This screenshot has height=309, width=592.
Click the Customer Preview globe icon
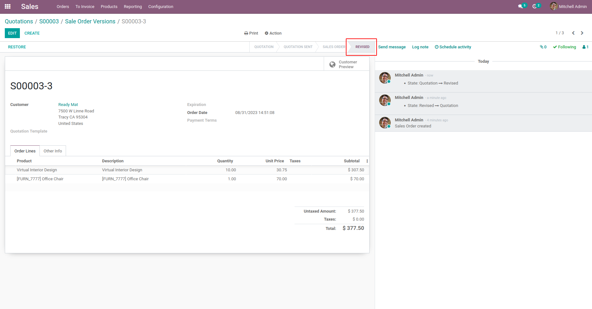coord(333,64)
